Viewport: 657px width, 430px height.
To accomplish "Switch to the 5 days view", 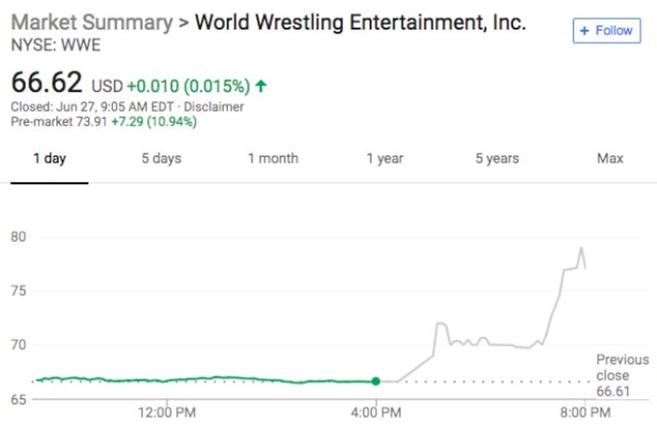I will tap(161, 158).
